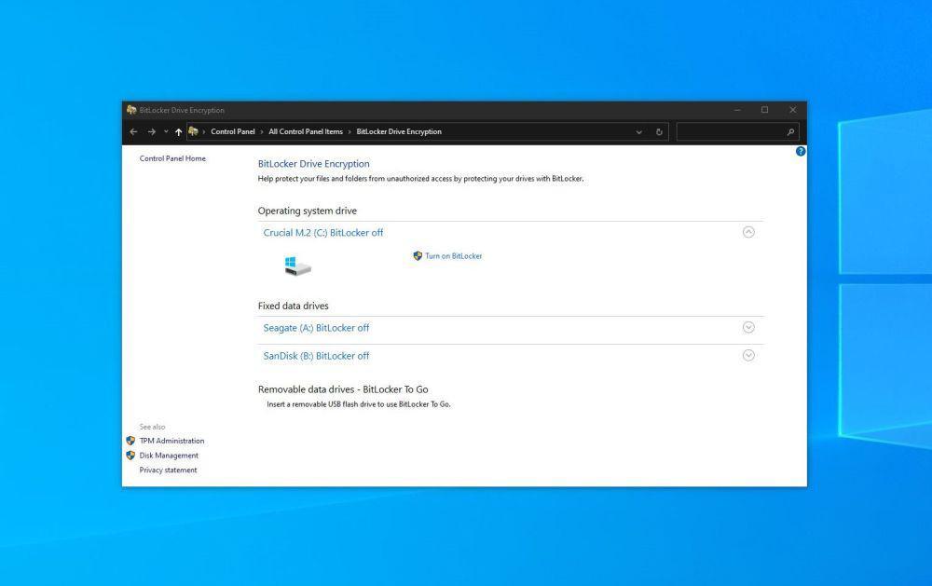Open help with the blue question mark
The height and width of the screenshot is (586, 932).
[x=801, y=152]
